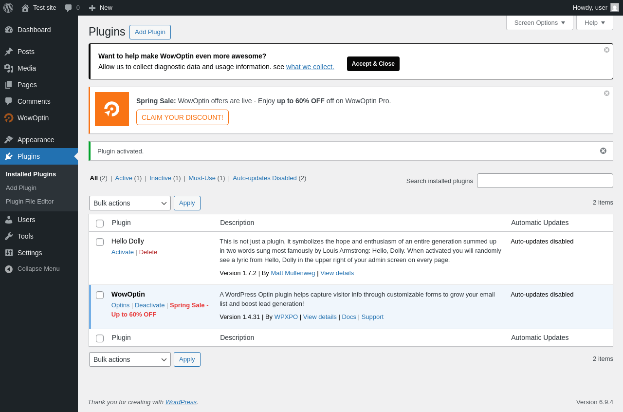Viewport: 623px width, 412px height.
Task: Deactivate the WowOptin plugin
Action: 150,305
